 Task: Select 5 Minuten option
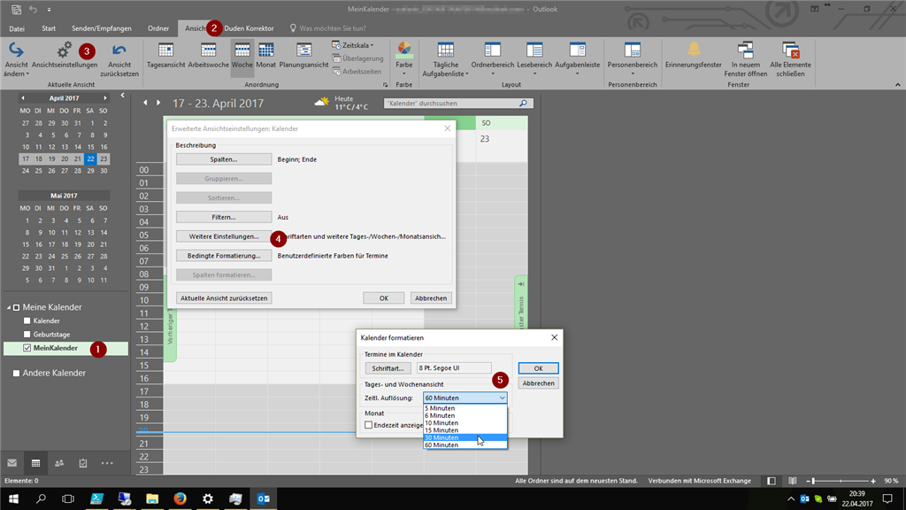(x=465, y=408)
